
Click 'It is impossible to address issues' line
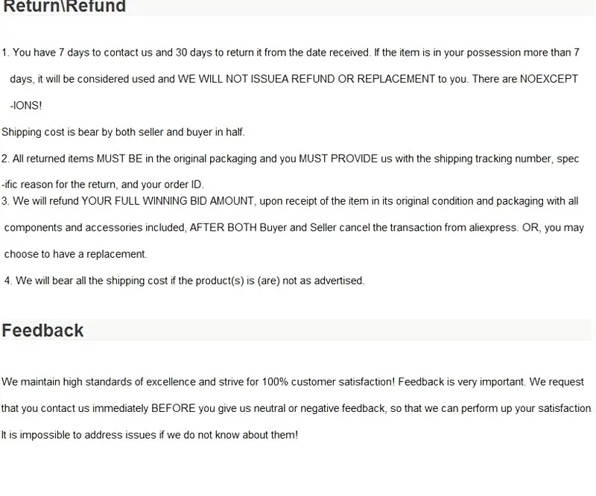pos(150,435)
